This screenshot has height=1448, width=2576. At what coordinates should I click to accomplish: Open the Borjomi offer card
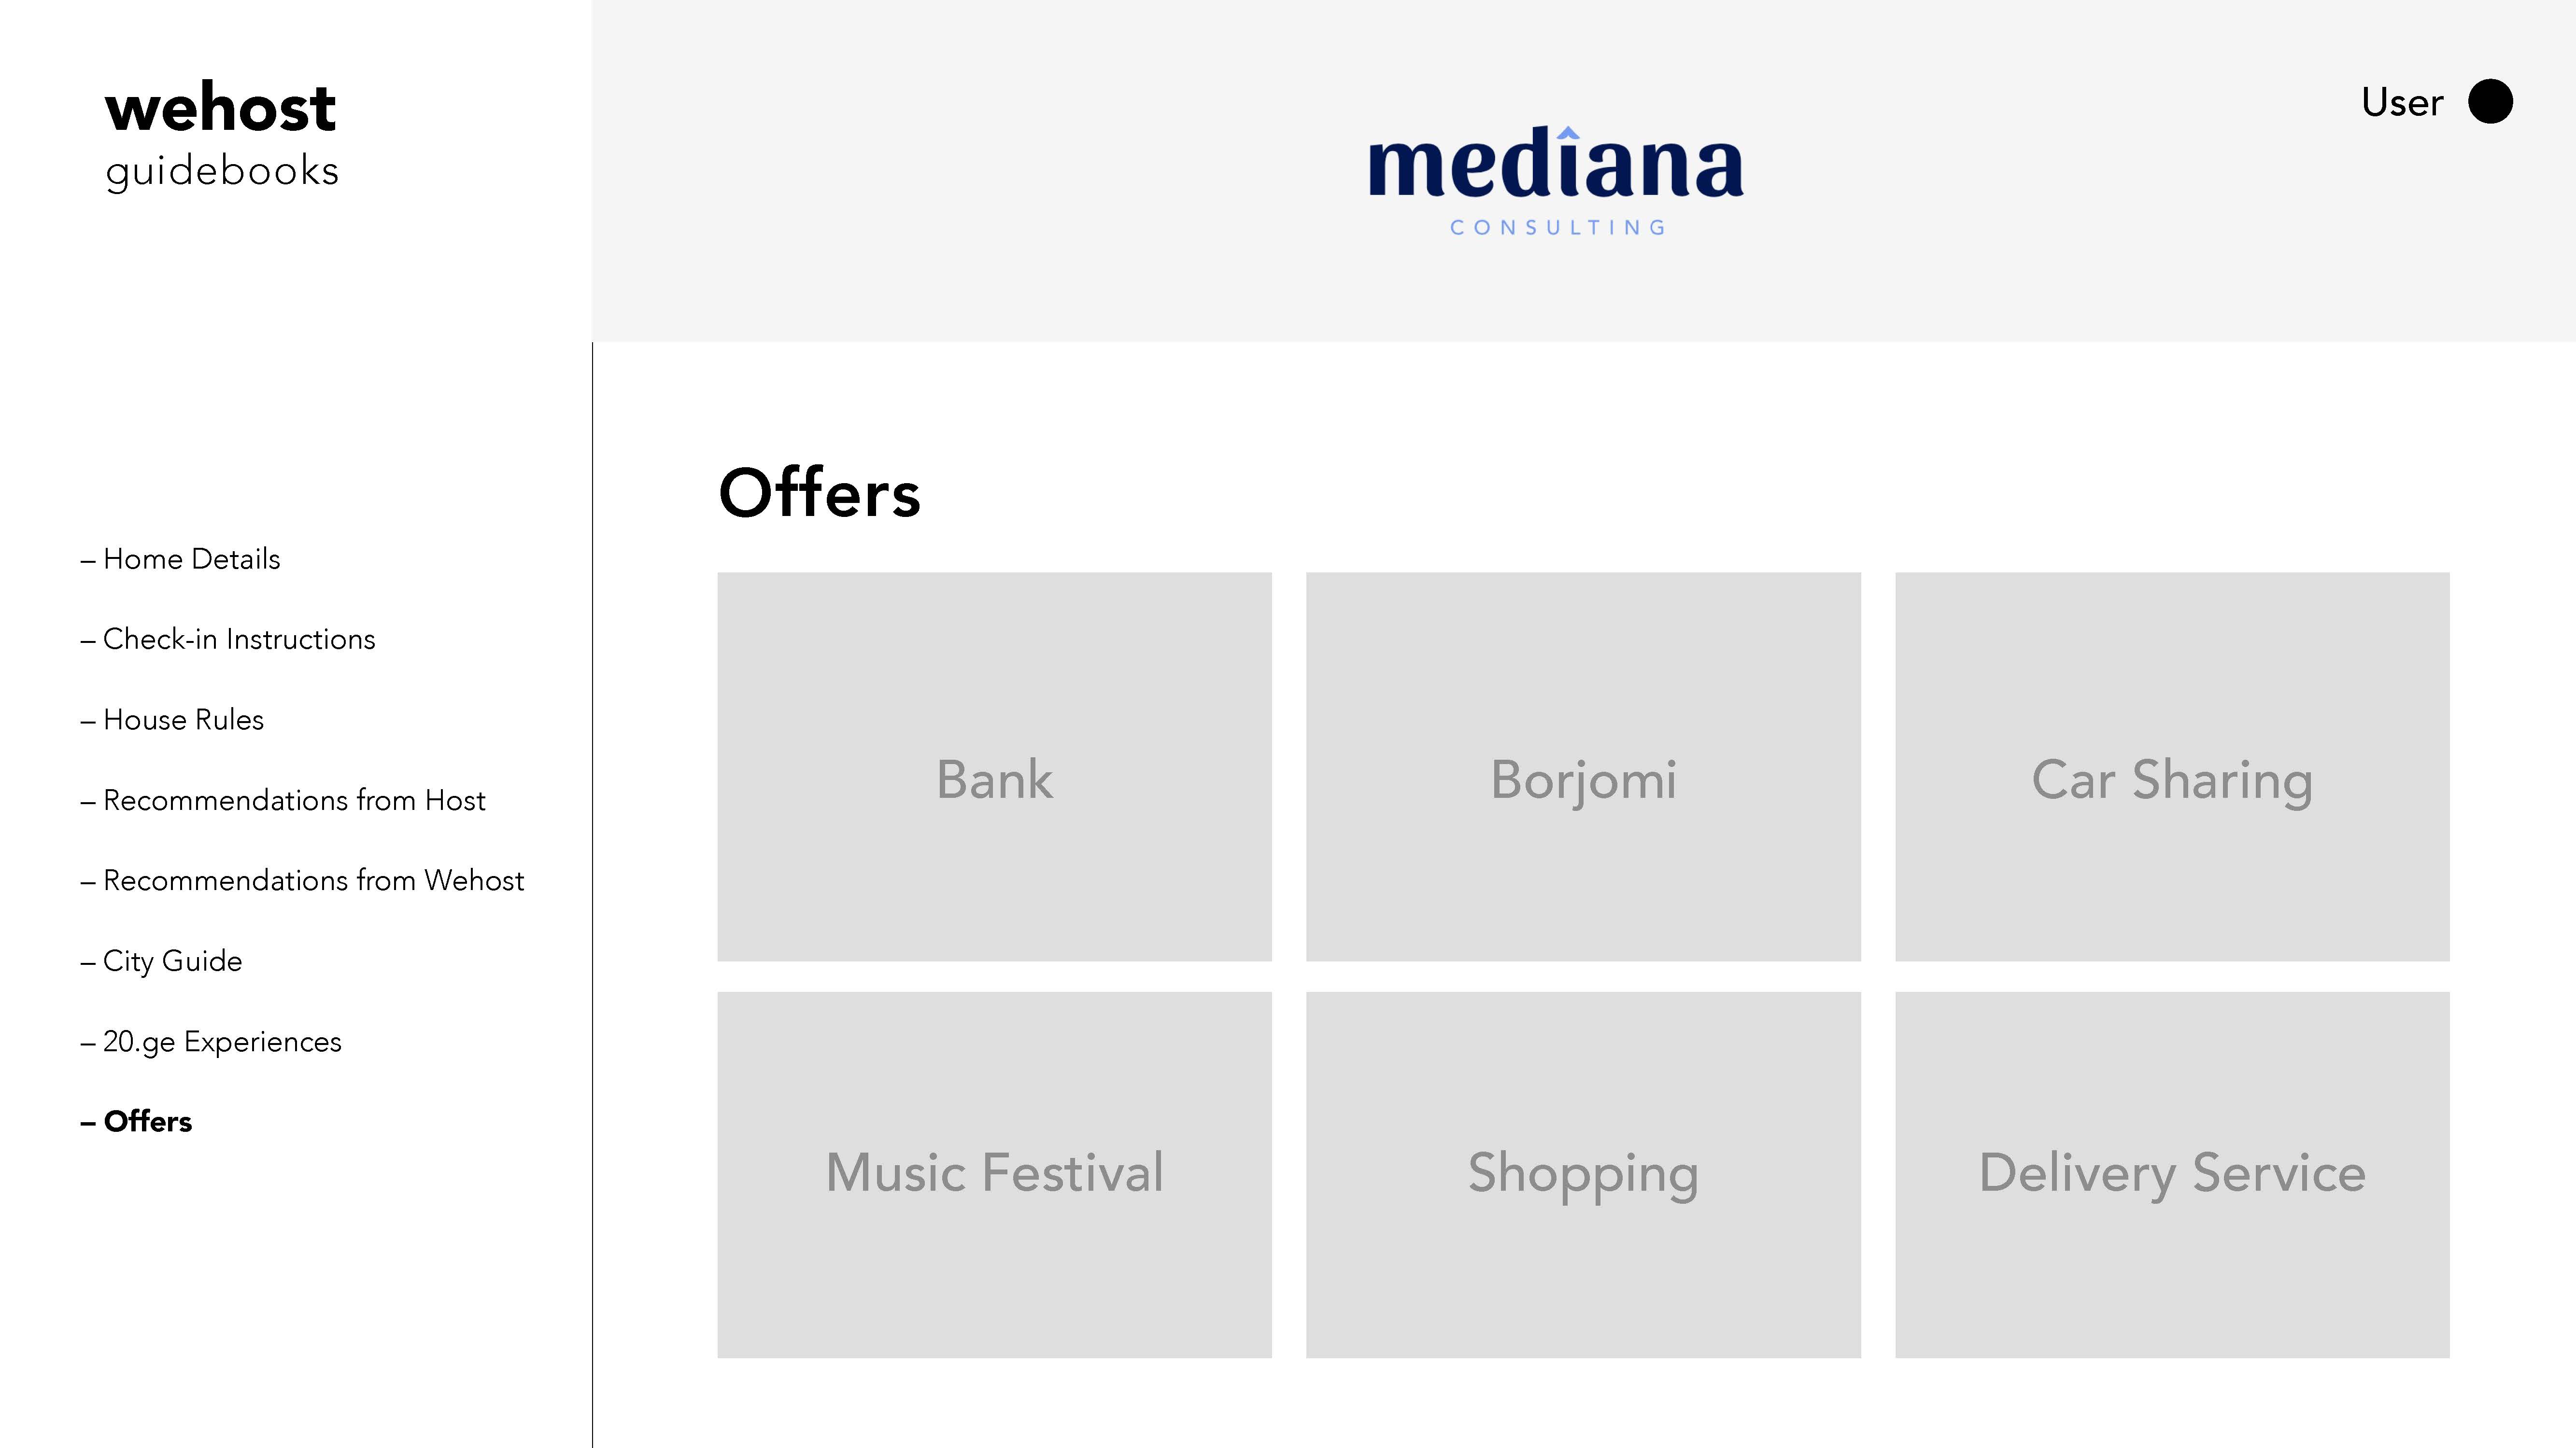tap(1583, 766)
